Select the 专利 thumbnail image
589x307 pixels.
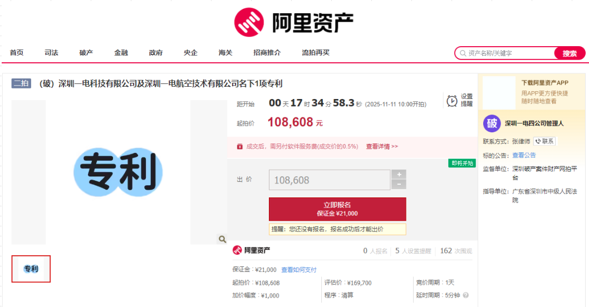(x=31, y=269)
